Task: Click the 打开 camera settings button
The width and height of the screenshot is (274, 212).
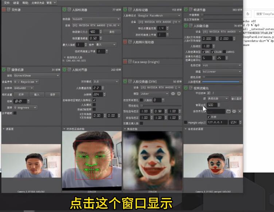Action: click(x=21, y=94)
